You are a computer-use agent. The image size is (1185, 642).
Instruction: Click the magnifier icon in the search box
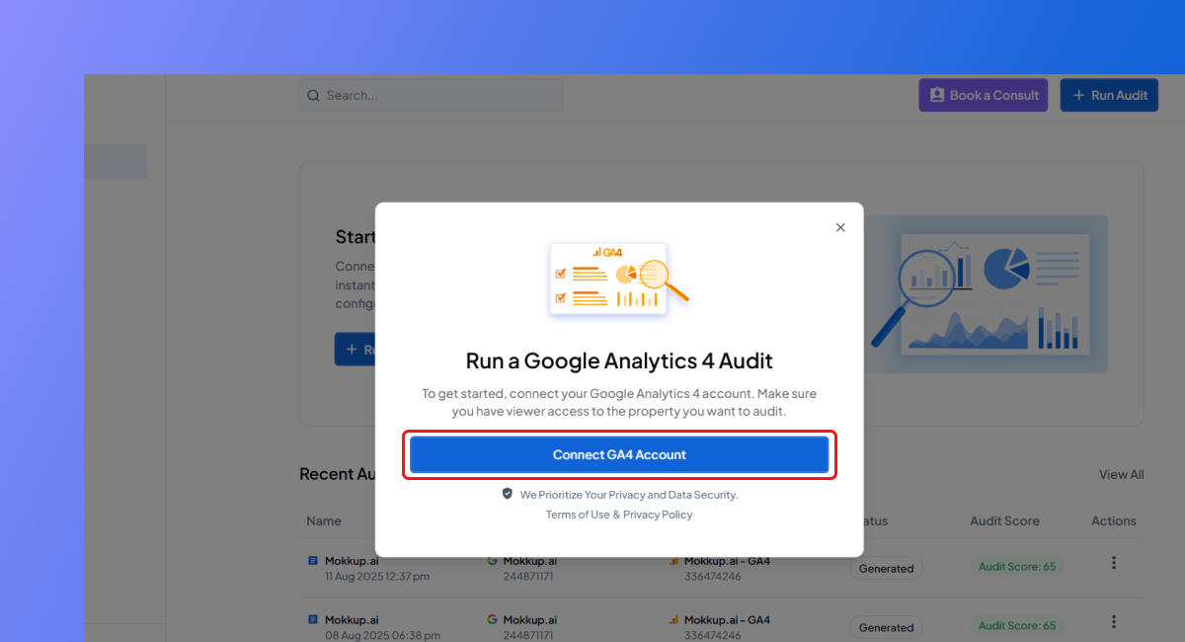314,96
